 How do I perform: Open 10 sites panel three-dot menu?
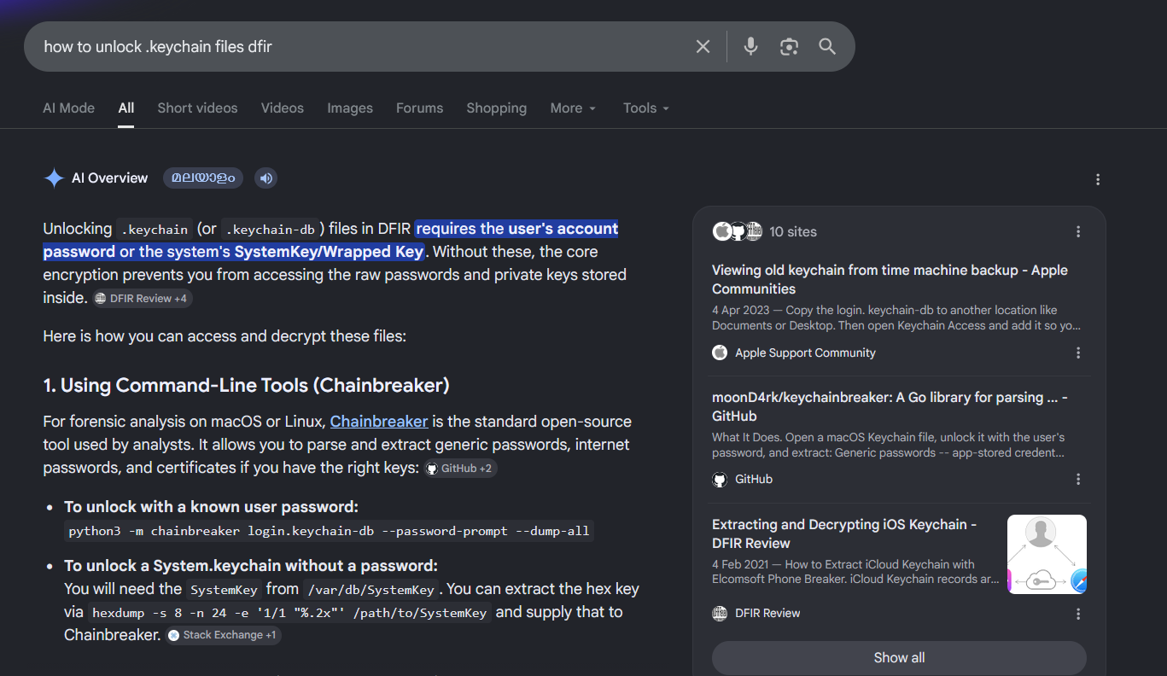click(1078, 231)
